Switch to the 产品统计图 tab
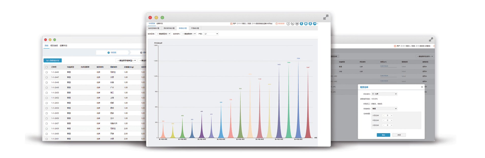This screenshot has height=158, width=485. pos(195,28)
